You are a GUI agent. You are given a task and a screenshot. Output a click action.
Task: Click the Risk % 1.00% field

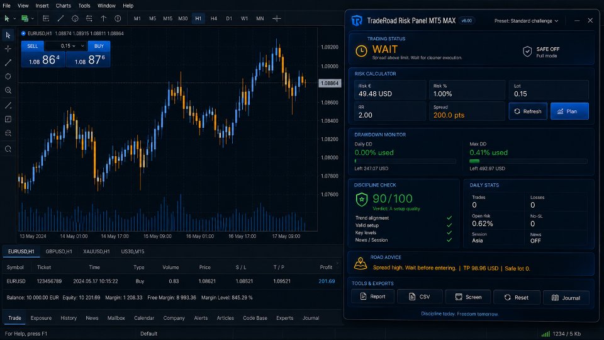[x=467, y=90]
